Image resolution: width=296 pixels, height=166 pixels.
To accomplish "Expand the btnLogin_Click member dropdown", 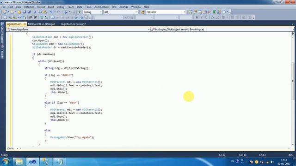I will point(293,30).
